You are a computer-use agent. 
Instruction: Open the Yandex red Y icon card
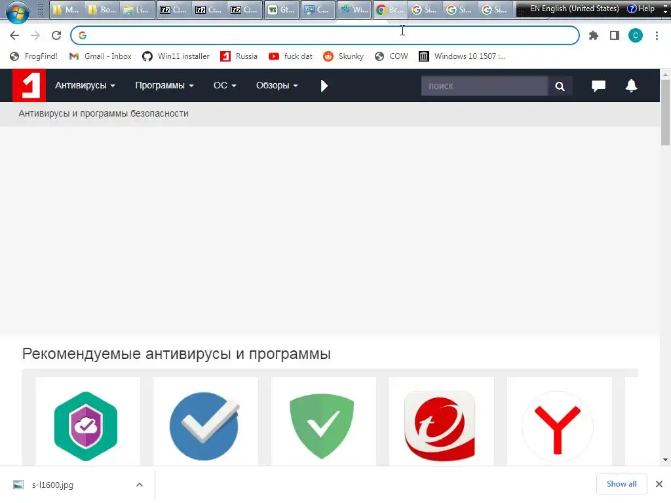click(x=560, y=421)
